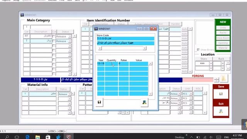Click the exit door icon in Store Code dialog

coord(144,103)
